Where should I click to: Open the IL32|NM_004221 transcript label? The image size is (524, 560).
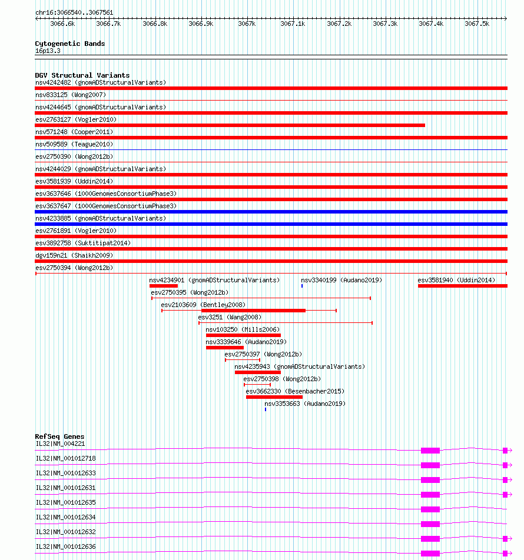point(61,444)
